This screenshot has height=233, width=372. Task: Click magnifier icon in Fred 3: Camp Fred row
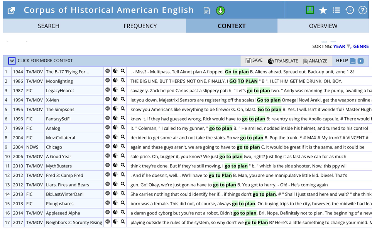[x=123, y=174]
